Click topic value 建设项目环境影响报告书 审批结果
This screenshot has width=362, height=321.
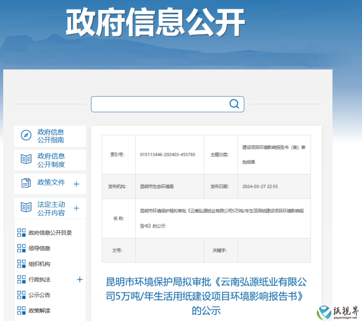[274, 154]
